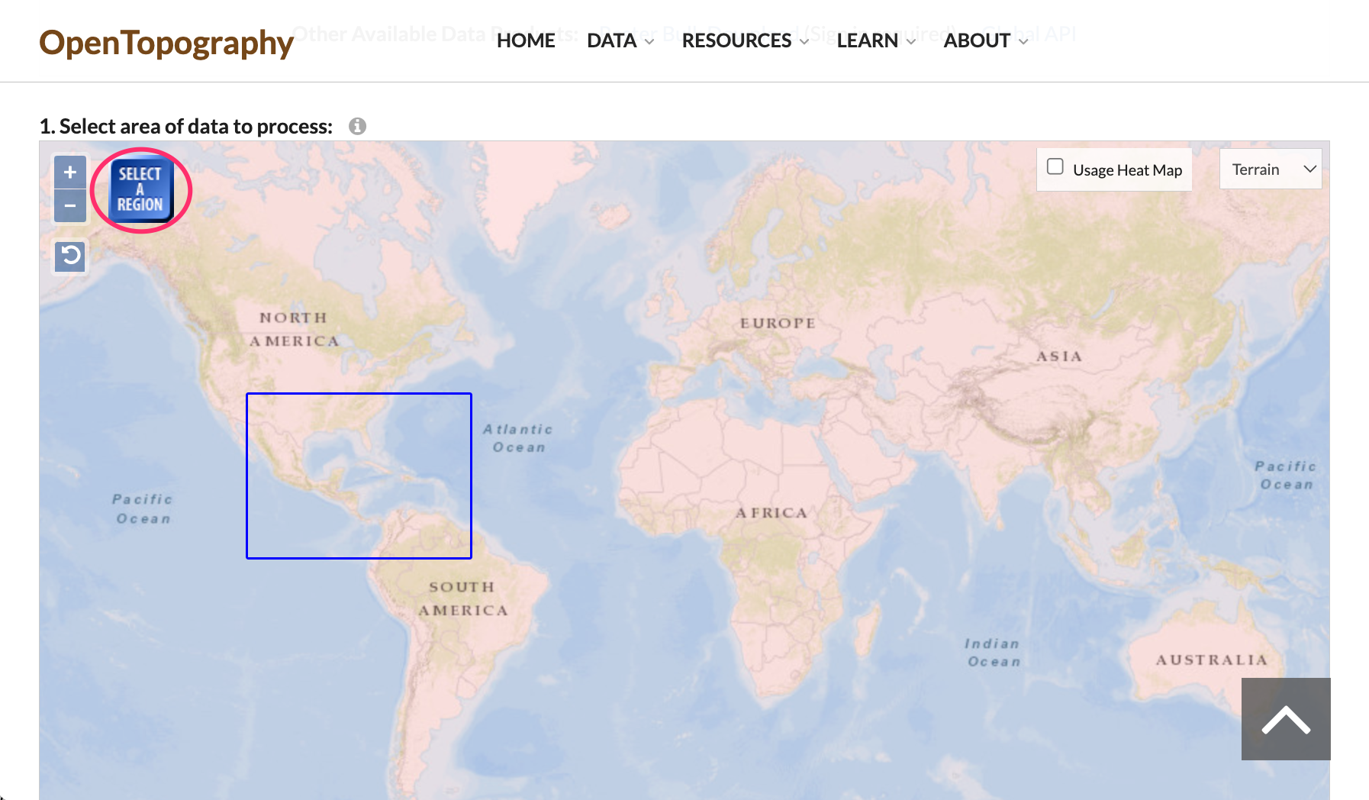Click the info icon beside Select area heading
The width and height of the screenshot is (1369, 800).
tap(357, 127)
